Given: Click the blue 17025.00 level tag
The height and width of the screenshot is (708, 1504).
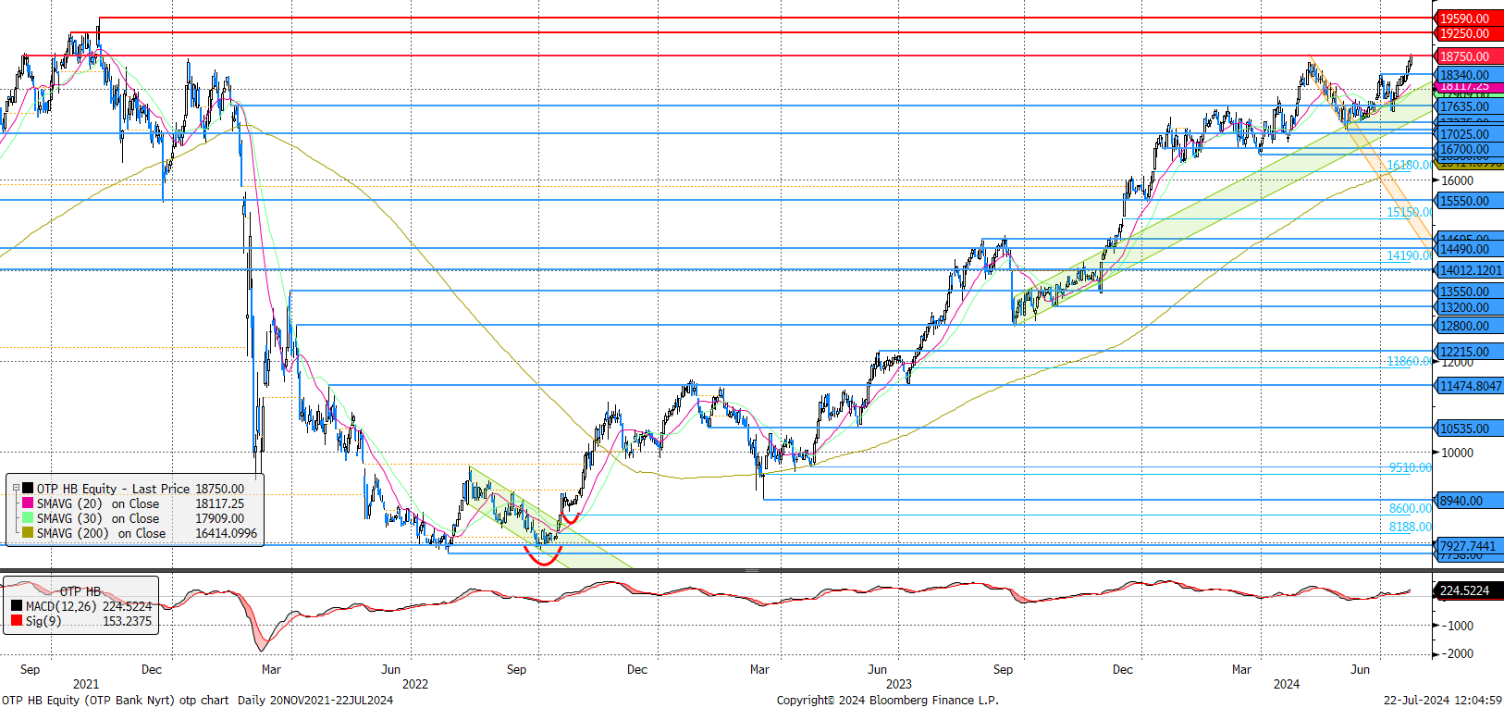Looking at the screenshot, I should [1468, 134].
